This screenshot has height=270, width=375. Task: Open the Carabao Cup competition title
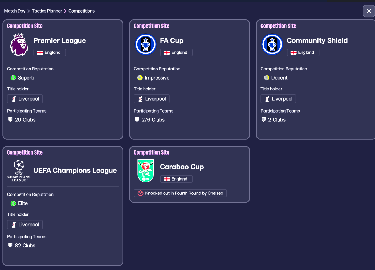tap(182, 167)
